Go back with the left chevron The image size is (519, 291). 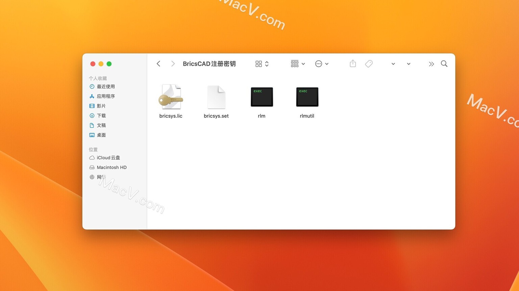coord(158,64)
